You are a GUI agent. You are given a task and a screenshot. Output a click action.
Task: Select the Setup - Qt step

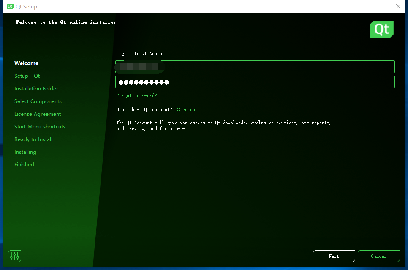pos(27,76)
